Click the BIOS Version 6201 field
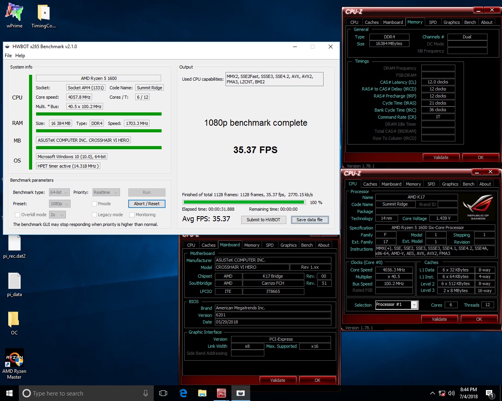This screenshot has height=401, width=502. 273,315
